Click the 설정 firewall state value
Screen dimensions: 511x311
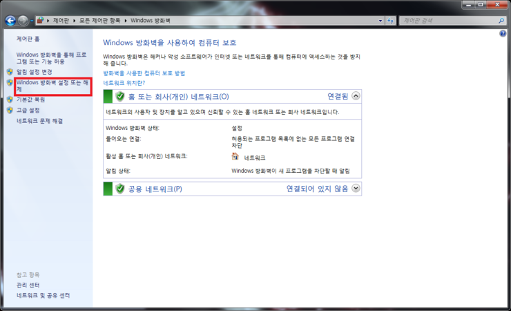click(x=237, y=128)
